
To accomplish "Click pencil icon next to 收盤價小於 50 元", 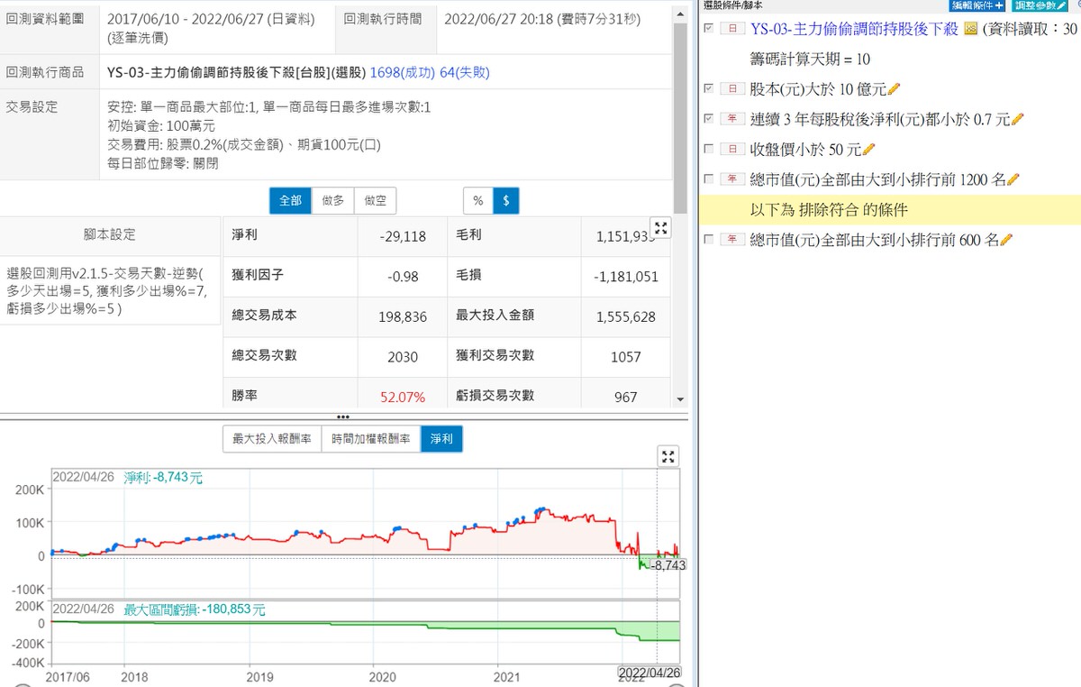I will 869,149.
